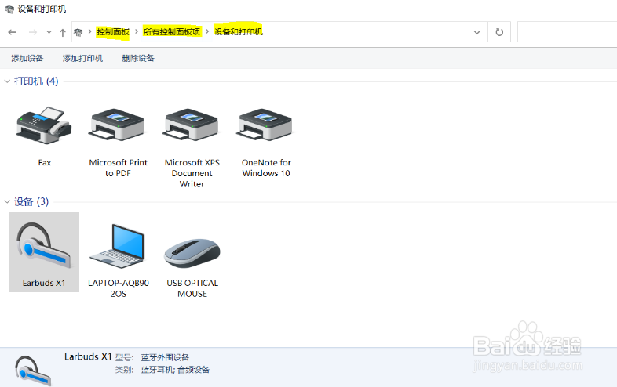This screenshot has width=617, height=387.
Task: Click the address bar location icon
Action: coord(78,32)
